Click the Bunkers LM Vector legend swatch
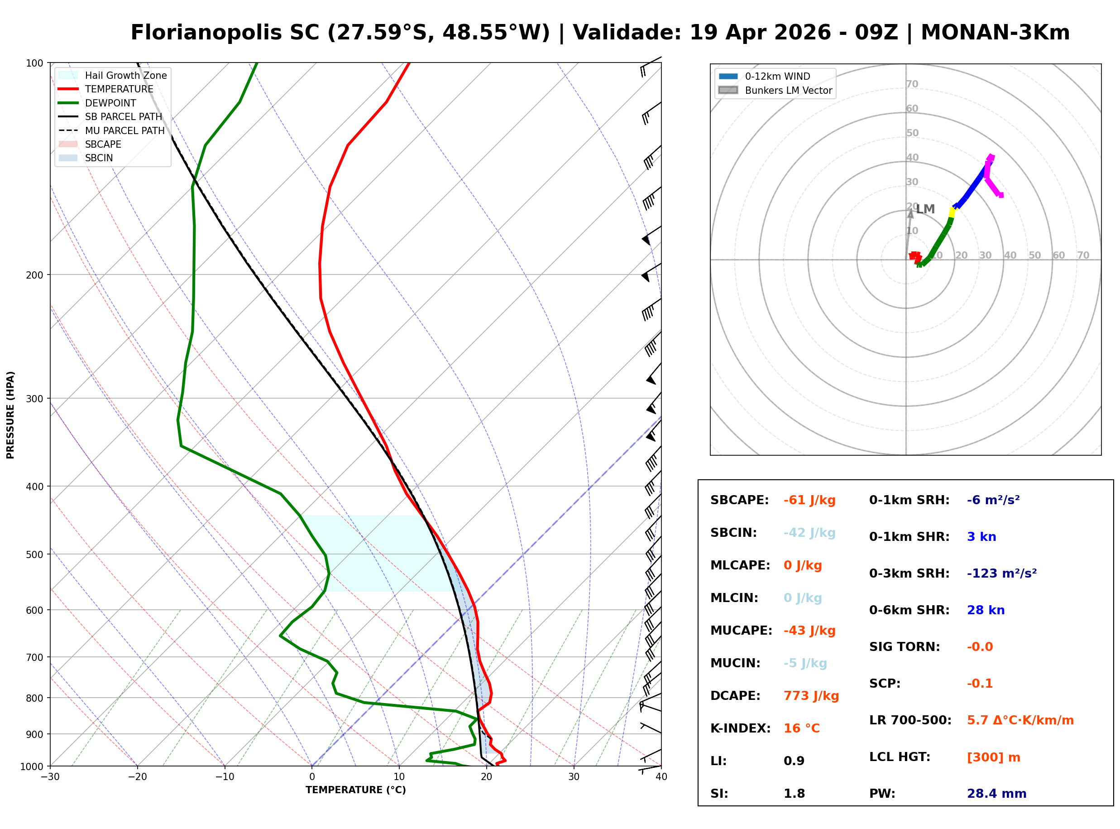Screen dimensions: 1120x829 click(x=728, y=90)
